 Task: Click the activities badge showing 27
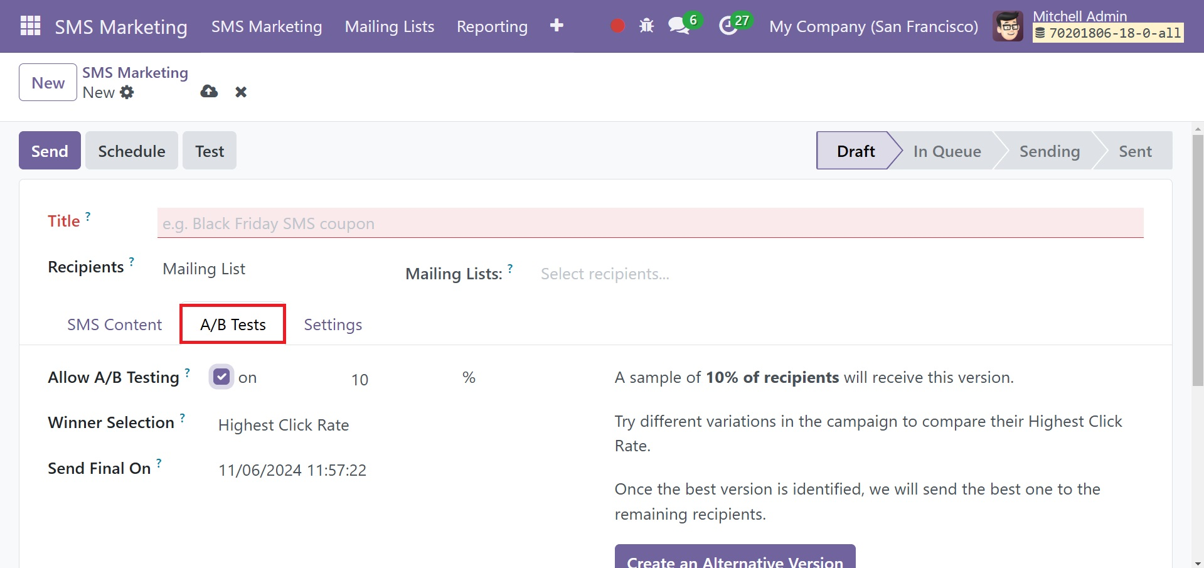pos(742,20)
